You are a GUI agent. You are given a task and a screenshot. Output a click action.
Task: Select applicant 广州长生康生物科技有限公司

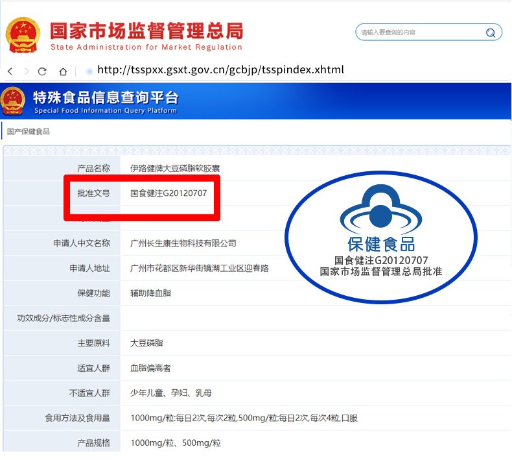[183, 243]
